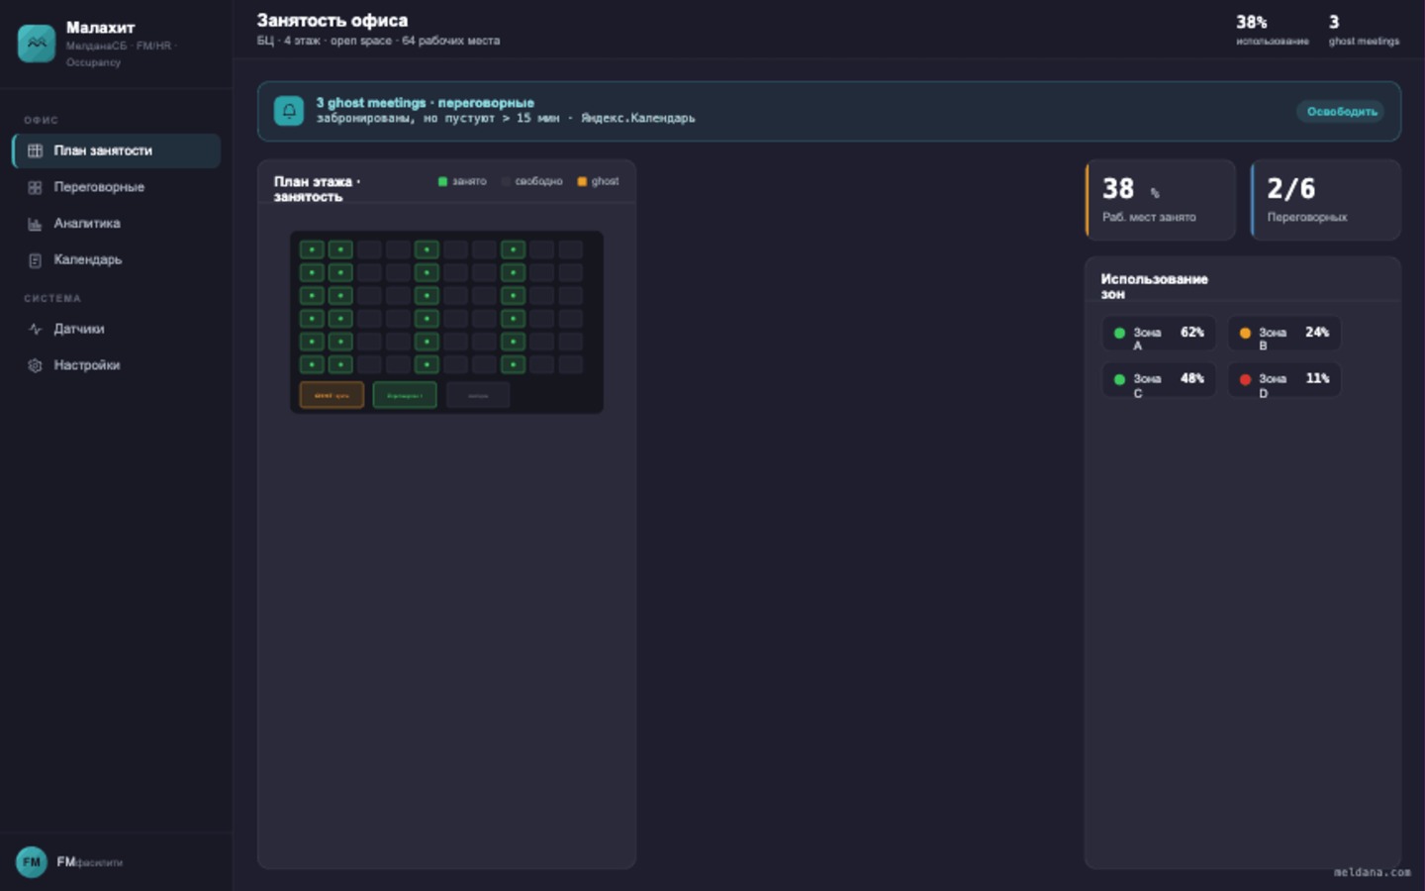The image size is (1425, 891).
Task: Open Настройки gear settings
Action: point(117,365)
